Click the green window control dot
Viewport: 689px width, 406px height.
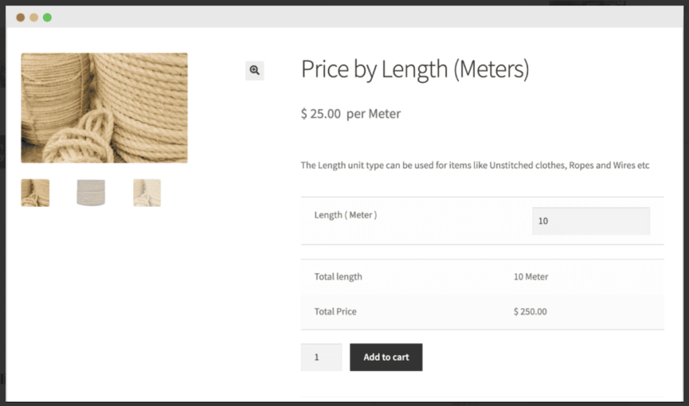click(47, 17)
